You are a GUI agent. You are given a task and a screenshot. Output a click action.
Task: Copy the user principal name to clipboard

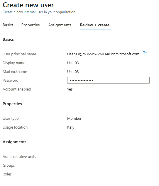pyautogui.click(x=145, y=54)
